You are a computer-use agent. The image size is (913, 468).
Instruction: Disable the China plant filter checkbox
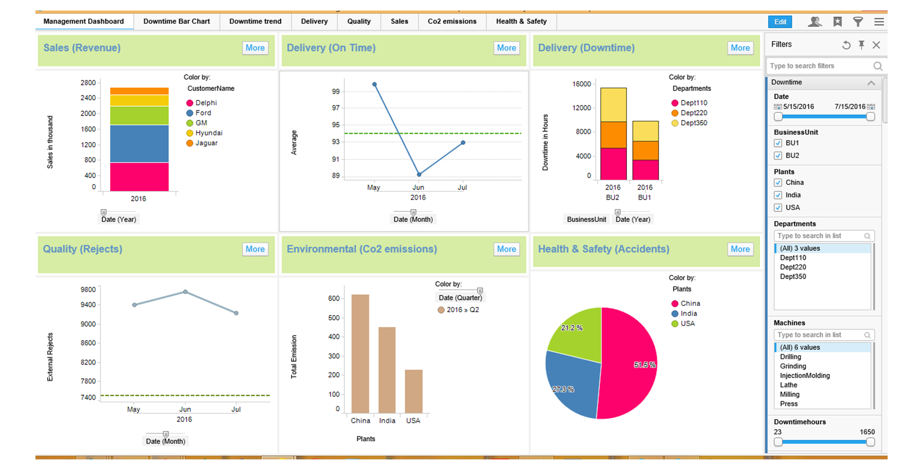778,183
